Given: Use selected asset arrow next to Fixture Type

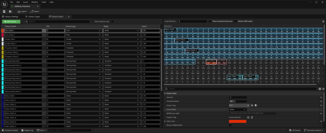Looking at the screenshot, I should (x=252, y=105).
